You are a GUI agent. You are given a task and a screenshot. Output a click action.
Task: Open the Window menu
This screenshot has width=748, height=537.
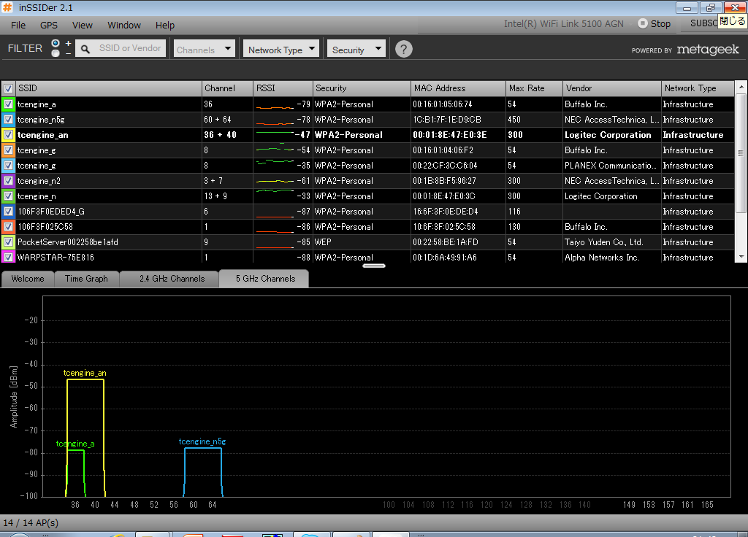point(124,26)
